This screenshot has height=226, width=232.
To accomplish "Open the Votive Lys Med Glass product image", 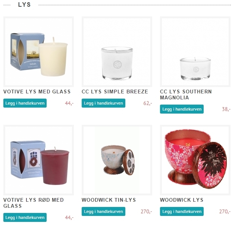I will point(38,52).
